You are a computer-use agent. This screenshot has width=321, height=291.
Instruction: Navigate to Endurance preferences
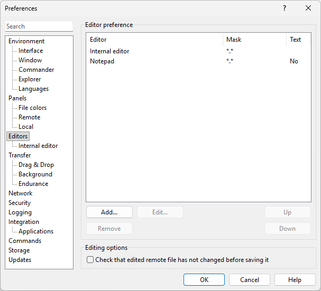pos(33,184)
